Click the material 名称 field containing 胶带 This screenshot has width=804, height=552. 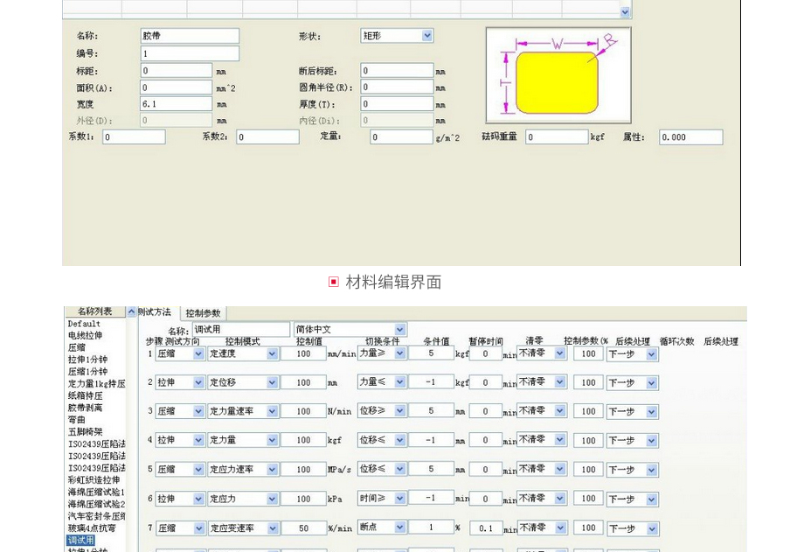(190, 36)
